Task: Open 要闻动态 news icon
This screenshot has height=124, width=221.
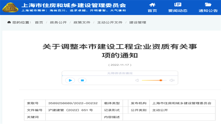Action: coord(178,4)
